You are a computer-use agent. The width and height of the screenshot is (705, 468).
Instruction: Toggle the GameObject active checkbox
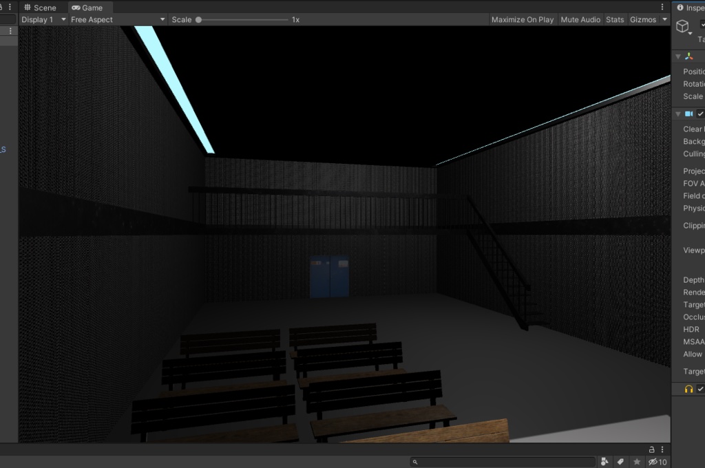pos(702,25)
